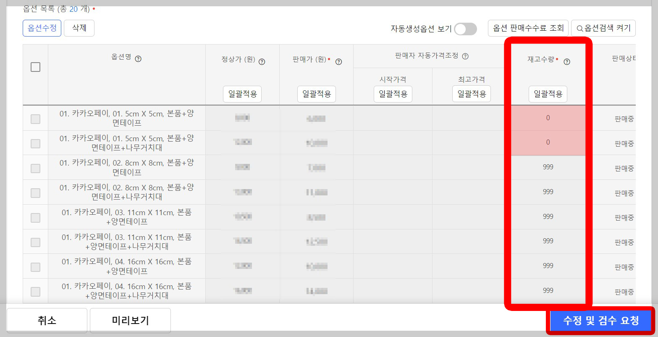658x337 pixels.
Task: Click the help icon beside 정상가 (원)
Action: pyautogui.click(x=262, y=61)
